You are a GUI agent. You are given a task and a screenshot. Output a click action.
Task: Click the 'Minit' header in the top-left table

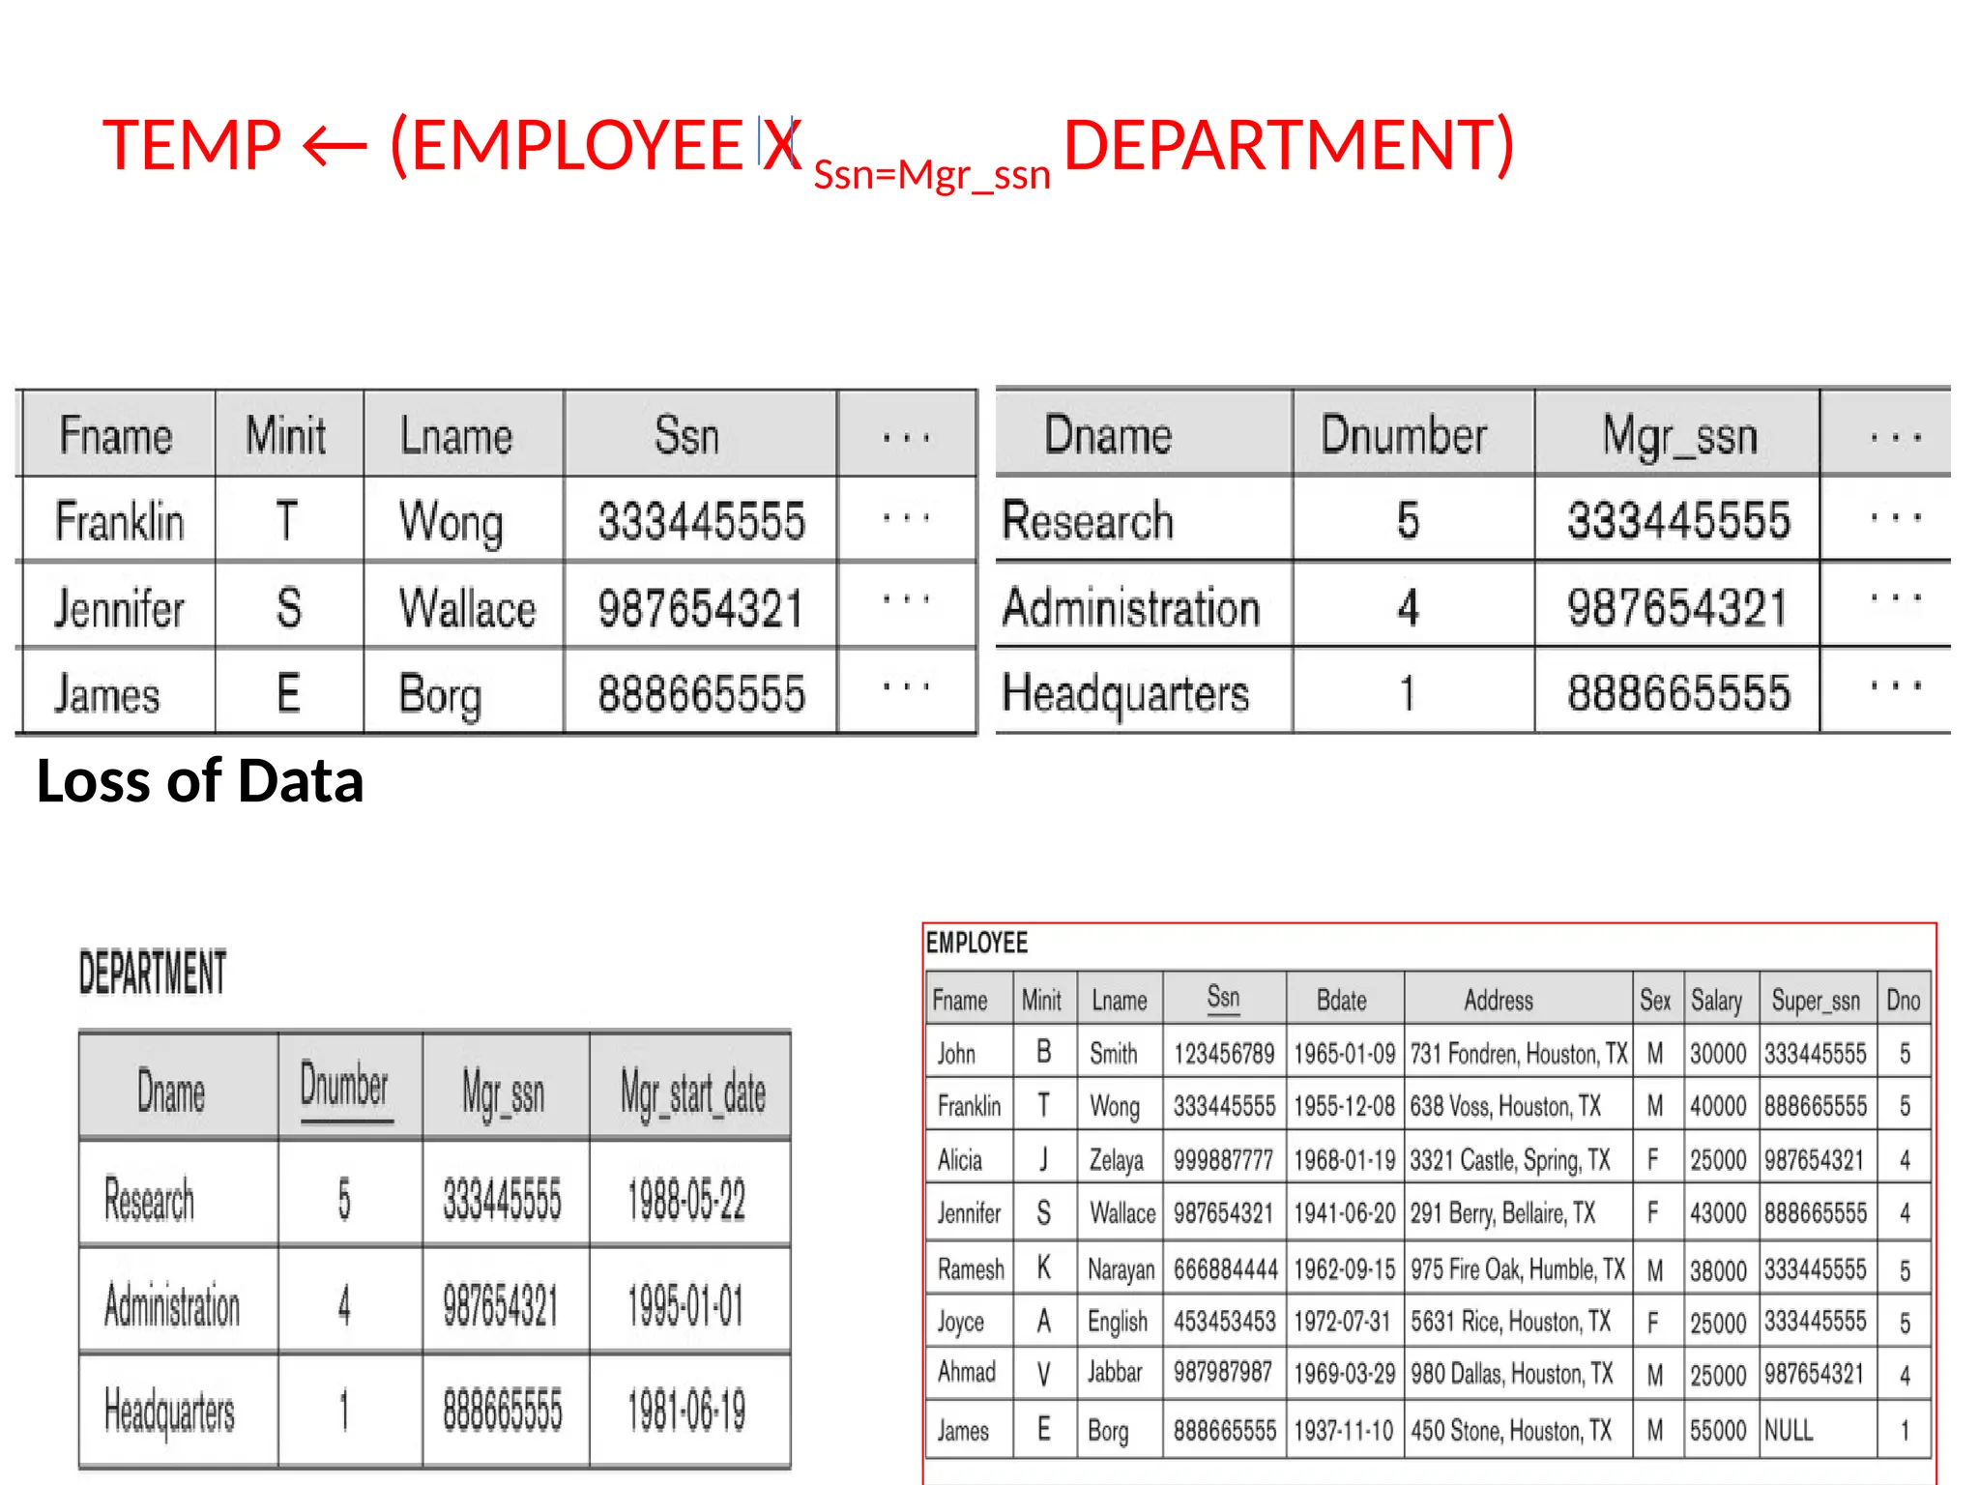click(x=285, y=435)
